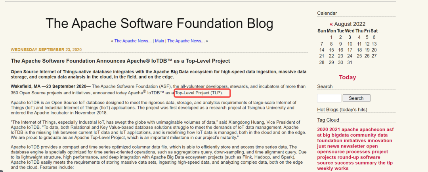This screenshot has width=428, height=172.
Task: Click the Sat column header in the calendar
Action: [374, 31]
